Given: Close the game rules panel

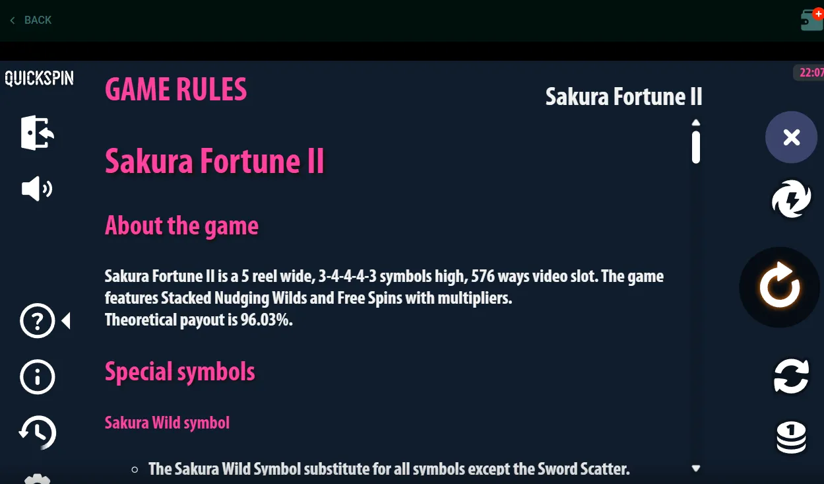Looking at the screenshot, I should (791, 137).
